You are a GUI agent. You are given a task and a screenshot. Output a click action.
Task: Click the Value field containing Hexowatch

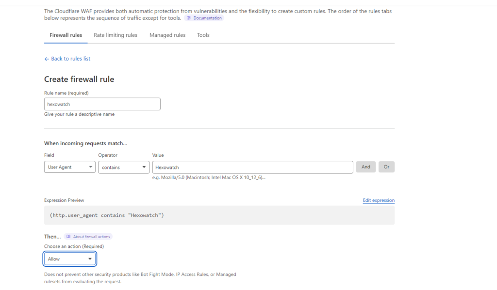[x=252, y=168]
